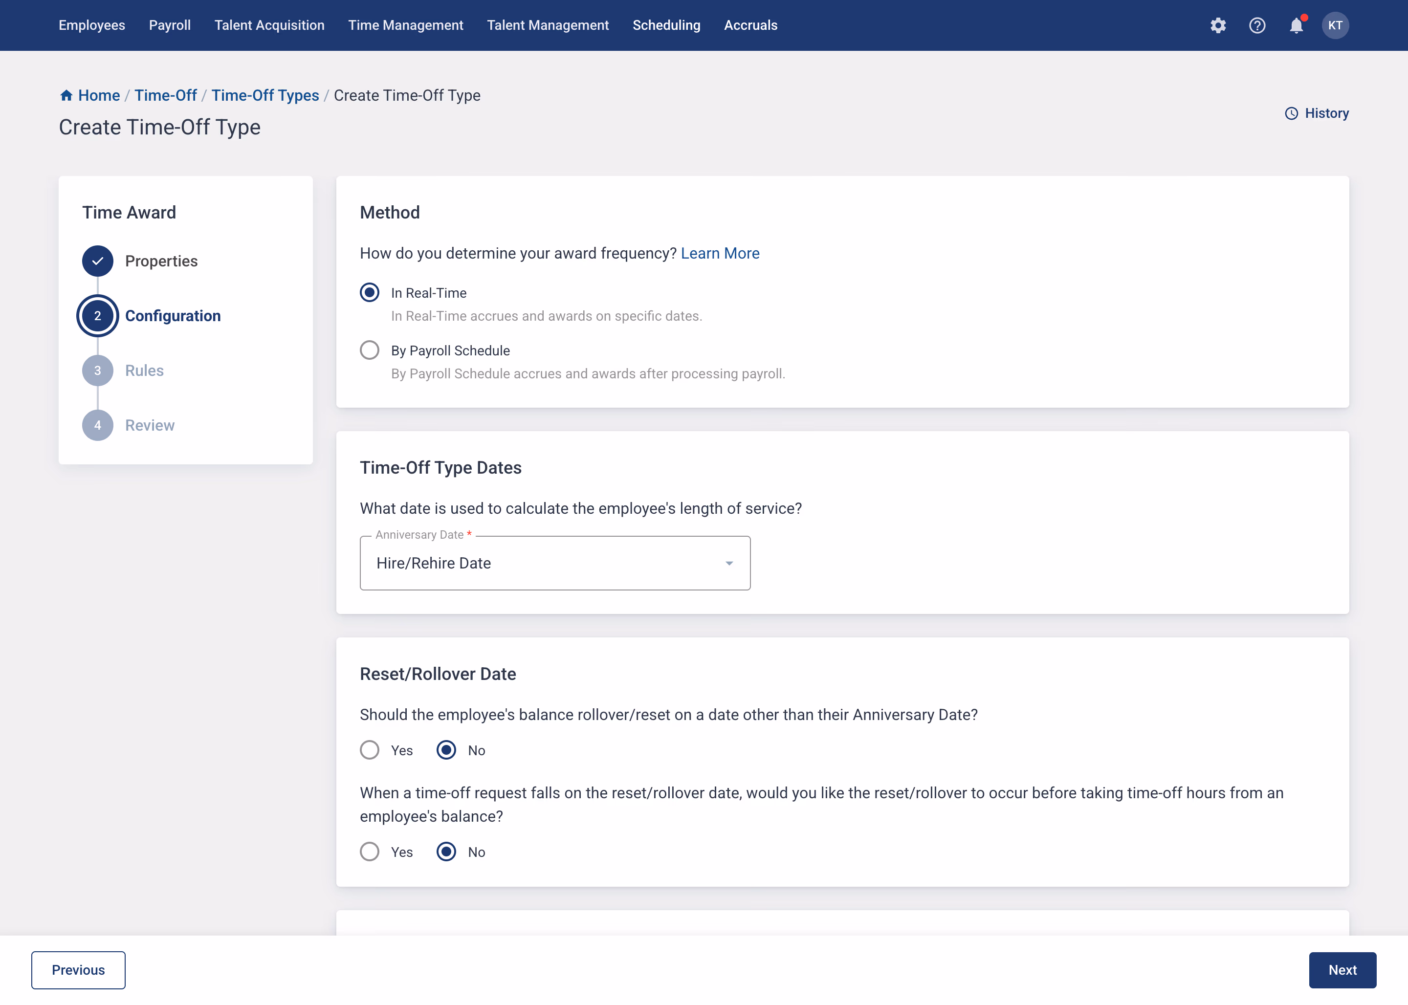
Task: Choose Yes for rollover before taking hours
Action: pyautogui.click(x=370, y=852)
